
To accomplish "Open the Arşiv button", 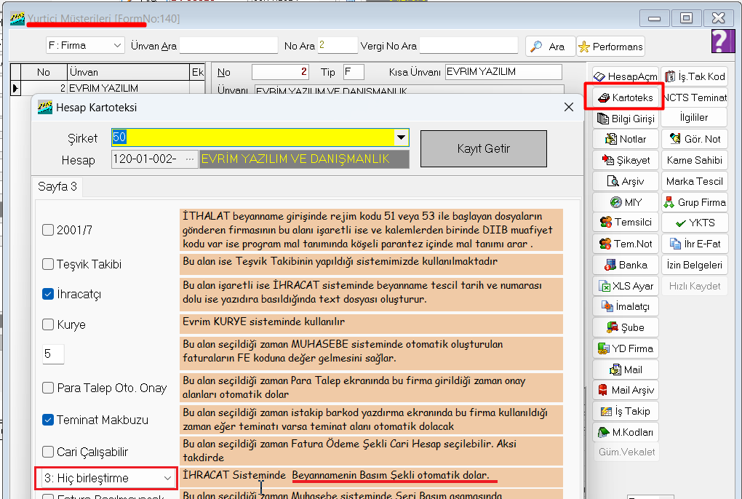I will coord(624,181).
